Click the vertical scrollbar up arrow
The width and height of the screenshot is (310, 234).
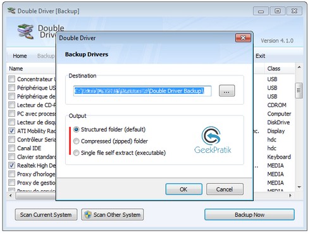pyautogui.click(x=299, y=67)
